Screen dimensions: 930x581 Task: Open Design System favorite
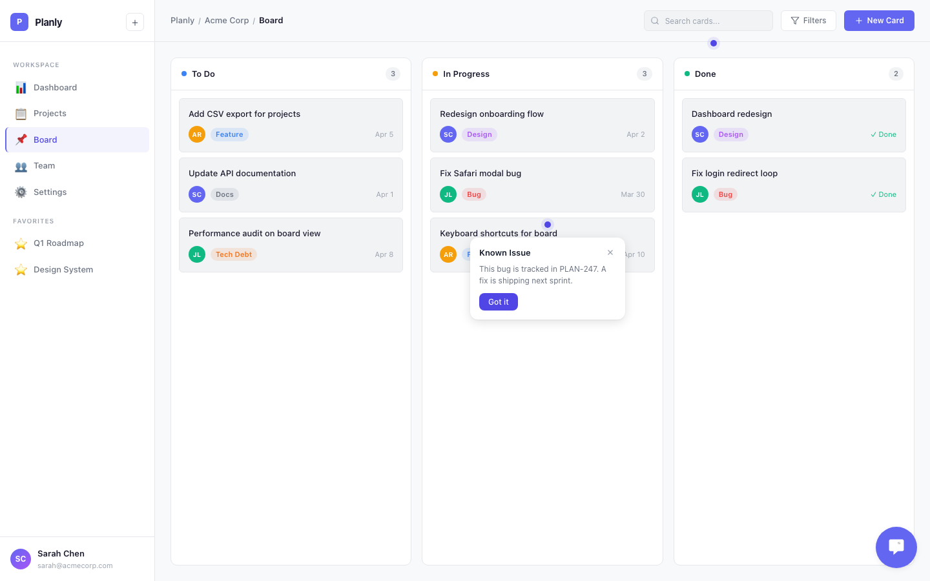(63, 270)
